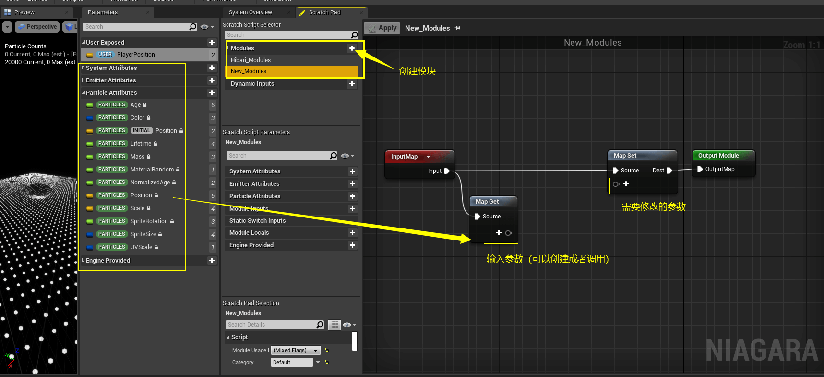Apply the scratch module changes
824x377 pixels.
coord(382,28)
